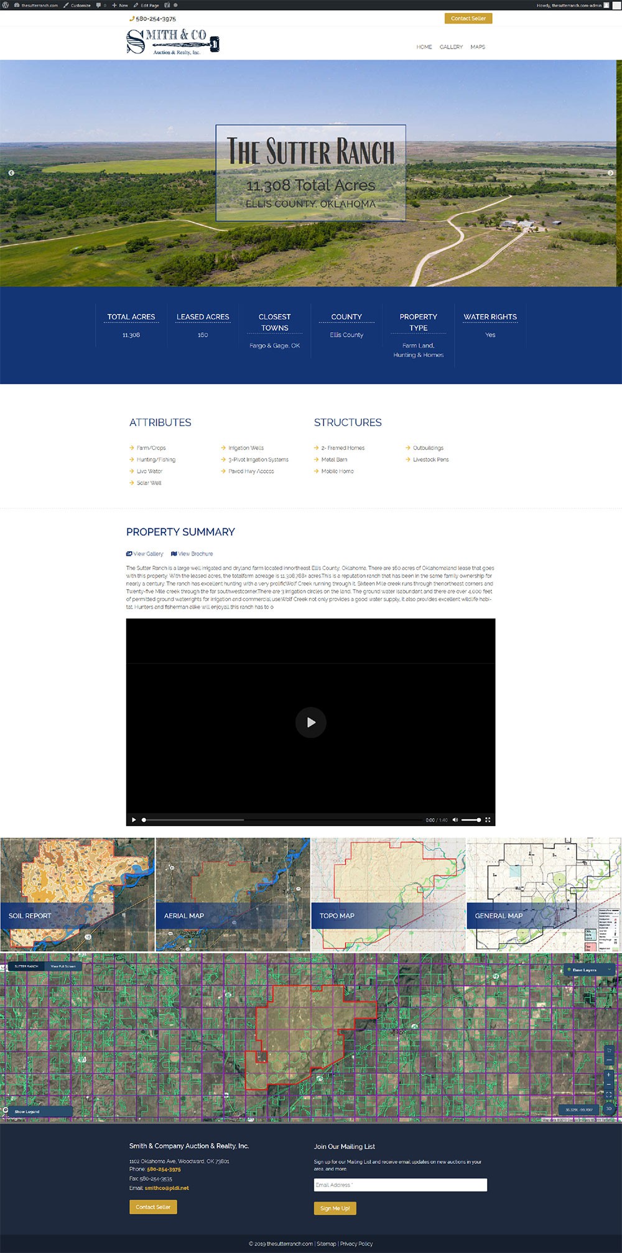Open the comments icon in admin bar
Viewport: 622px width, 1253px height.
tap(99, 5)
